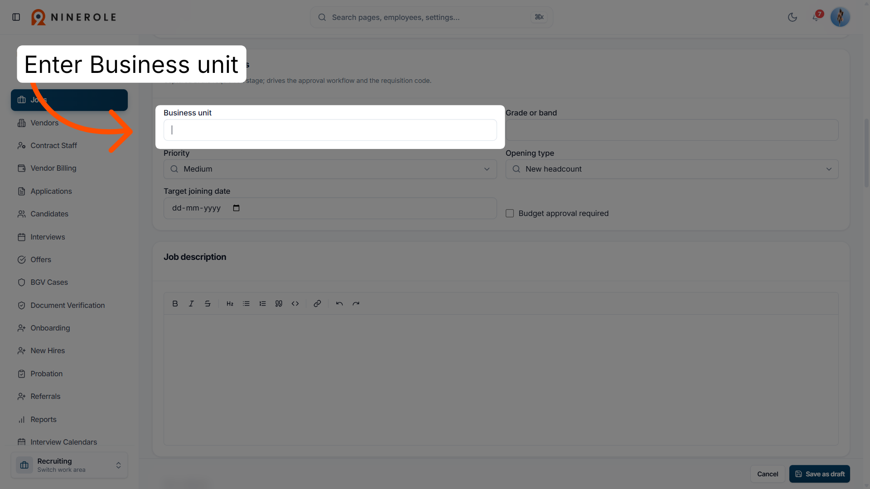870x489 pixels.
Task: Open Contract Staff in sidebar
Action: click(69, 145)
